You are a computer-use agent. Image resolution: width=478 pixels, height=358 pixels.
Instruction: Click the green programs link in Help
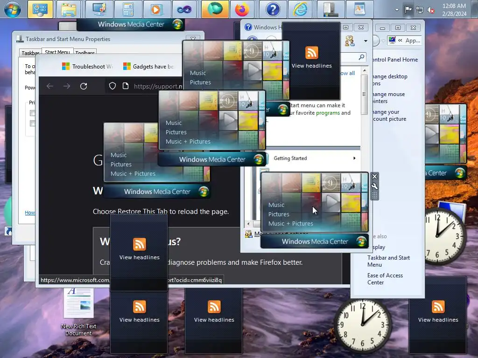coord(328,113)
